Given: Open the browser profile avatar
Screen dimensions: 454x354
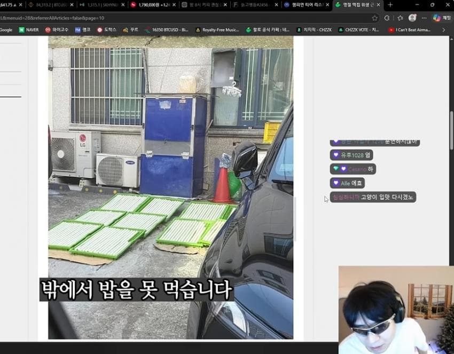Looking at the screenshot, I should 412,18.
